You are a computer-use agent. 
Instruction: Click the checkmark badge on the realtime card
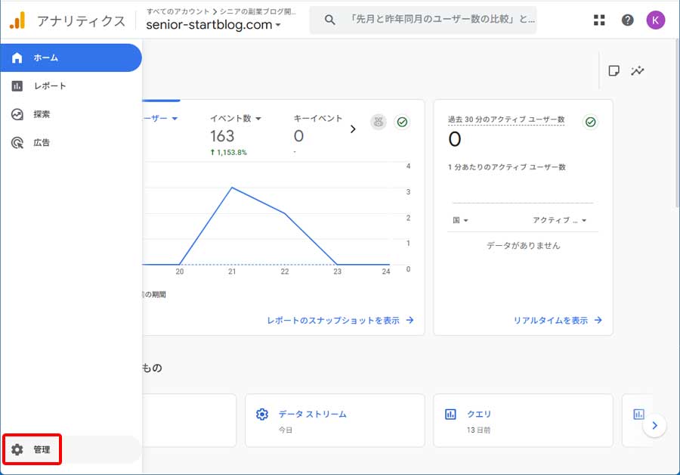point(592,121)
